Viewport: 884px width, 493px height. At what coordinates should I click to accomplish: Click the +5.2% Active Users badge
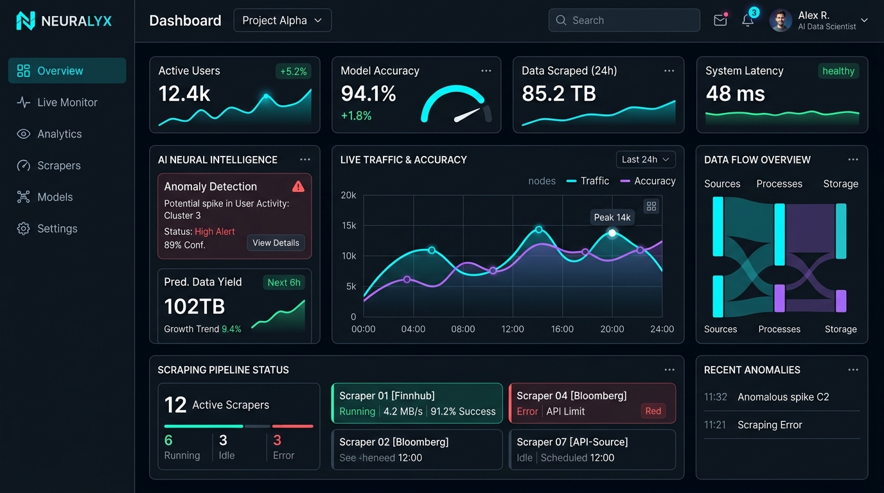coord(294,71)
